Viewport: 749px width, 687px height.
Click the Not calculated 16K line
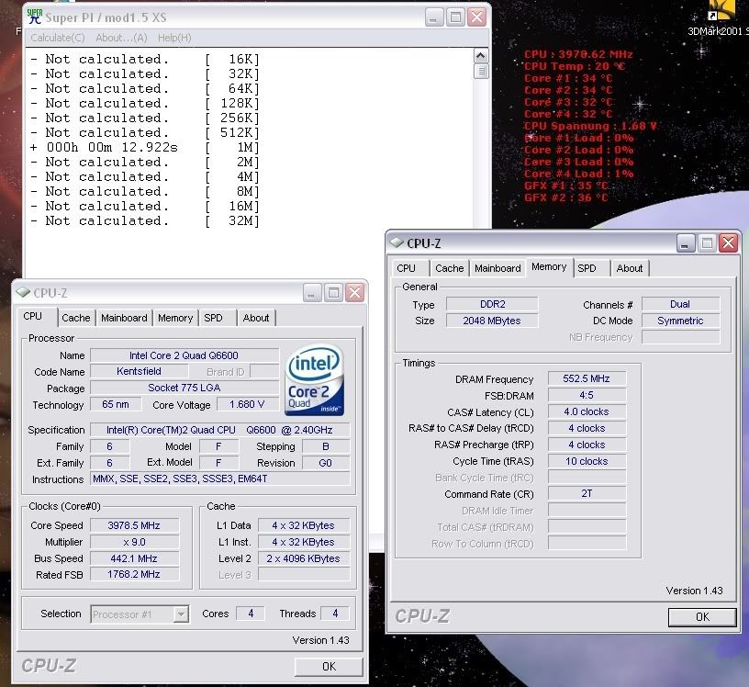coord(145,60)
